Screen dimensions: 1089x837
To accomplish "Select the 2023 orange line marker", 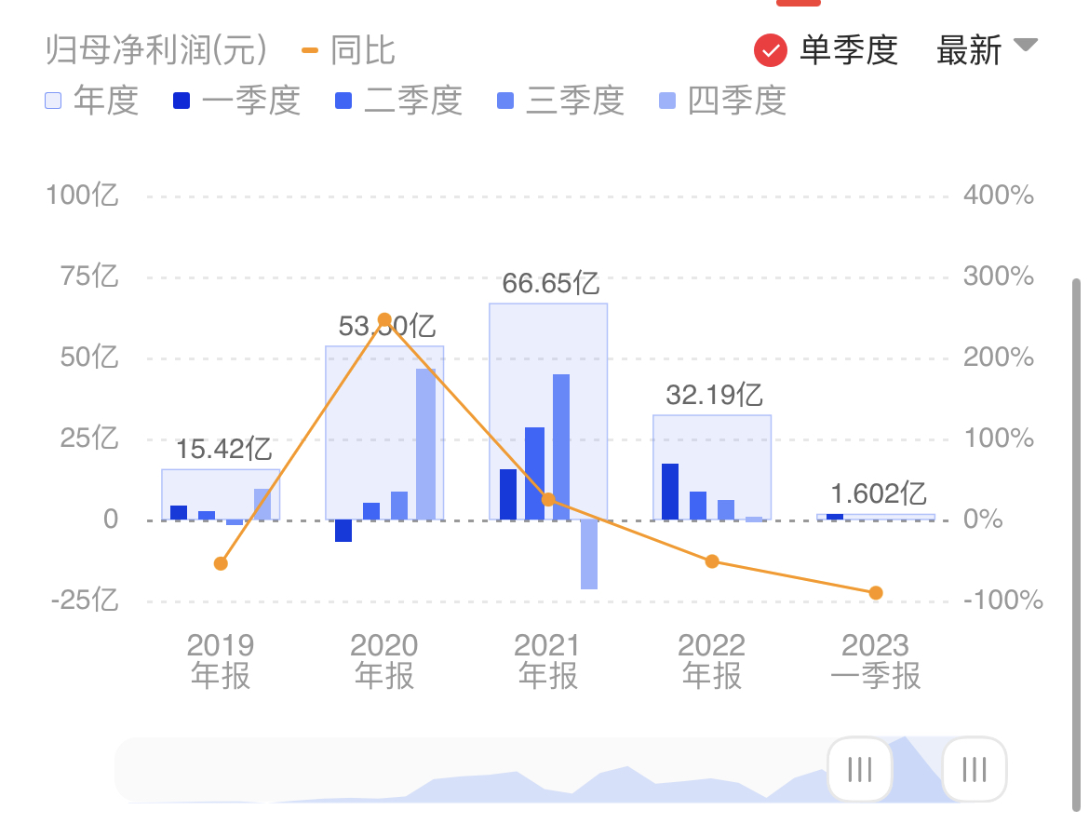I will click(876, 593).
